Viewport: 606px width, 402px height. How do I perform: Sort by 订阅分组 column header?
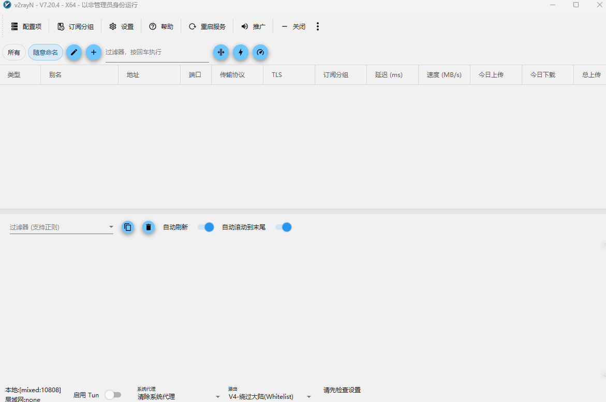[x=341, y=75]
